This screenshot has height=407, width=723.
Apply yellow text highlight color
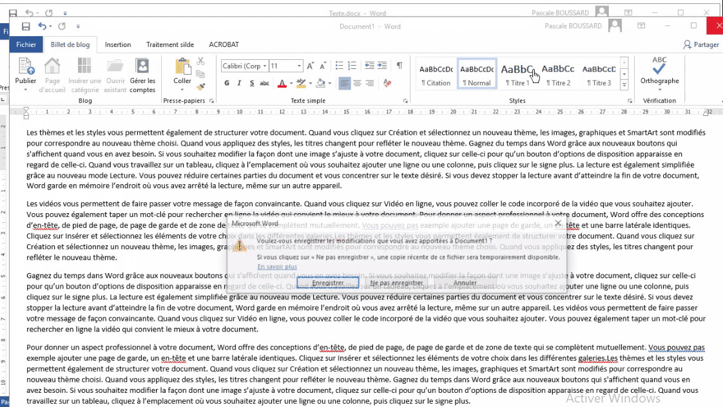300,83
